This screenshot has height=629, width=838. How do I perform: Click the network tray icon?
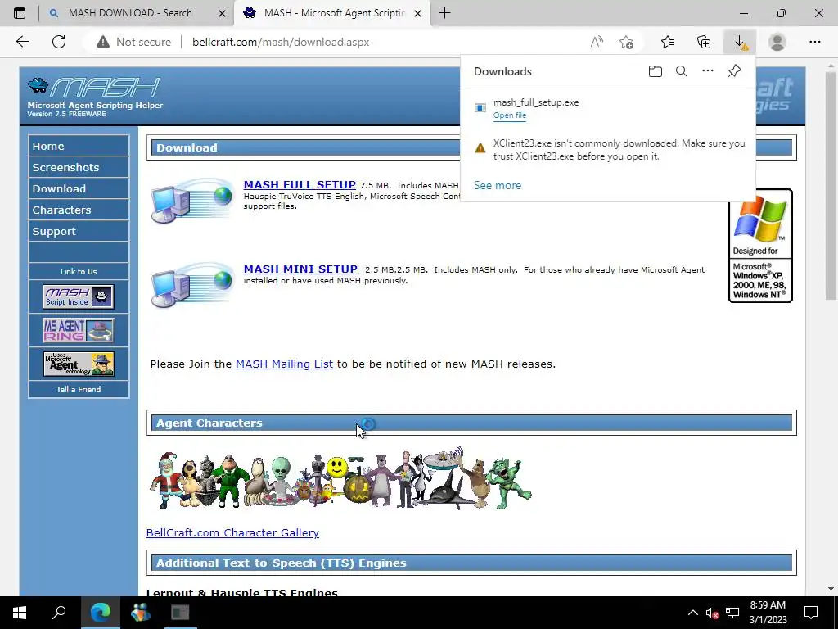click(x=732, y=613)
